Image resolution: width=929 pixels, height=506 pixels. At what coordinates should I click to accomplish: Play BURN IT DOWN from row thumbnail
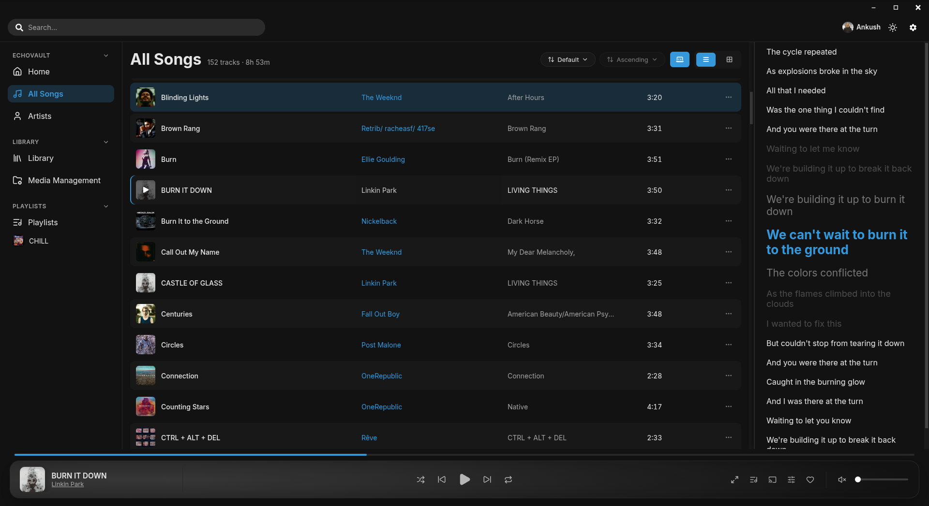point(146,190)
